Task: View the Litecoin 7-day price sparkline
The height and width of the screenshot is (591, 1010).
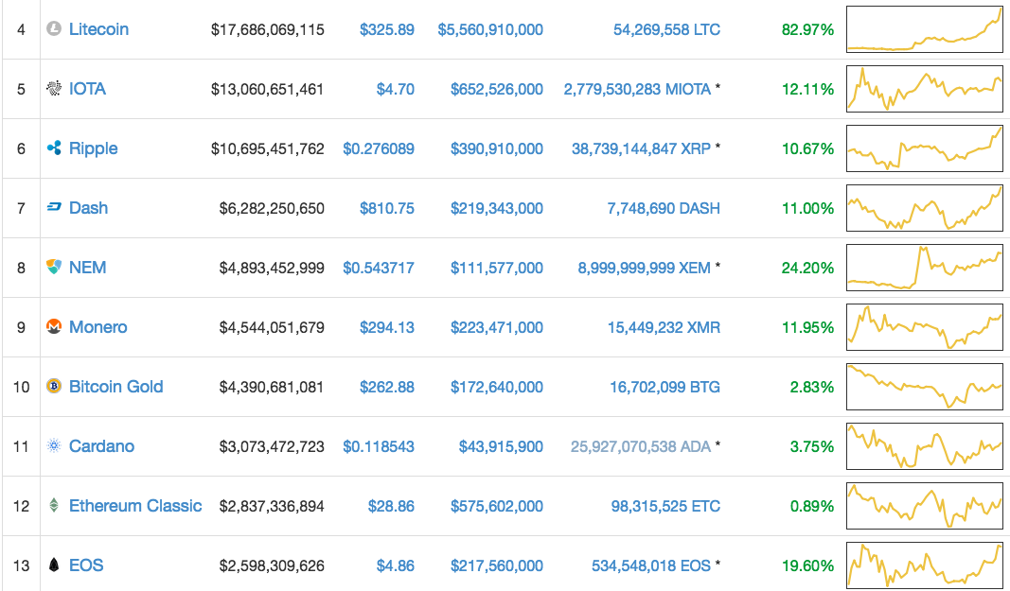Action: point(924,29)
